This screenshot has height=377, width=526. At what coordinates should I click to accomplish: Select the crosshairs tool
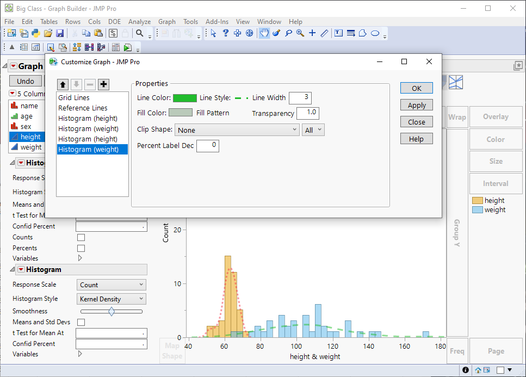coord(312,33)
